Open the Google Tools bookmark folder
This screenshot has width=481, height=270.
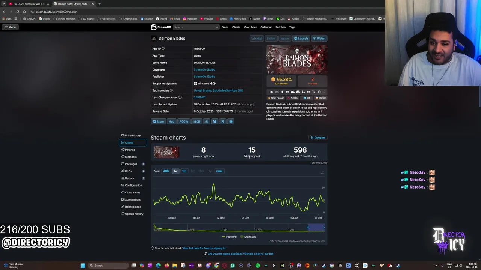tap(107, 18)
